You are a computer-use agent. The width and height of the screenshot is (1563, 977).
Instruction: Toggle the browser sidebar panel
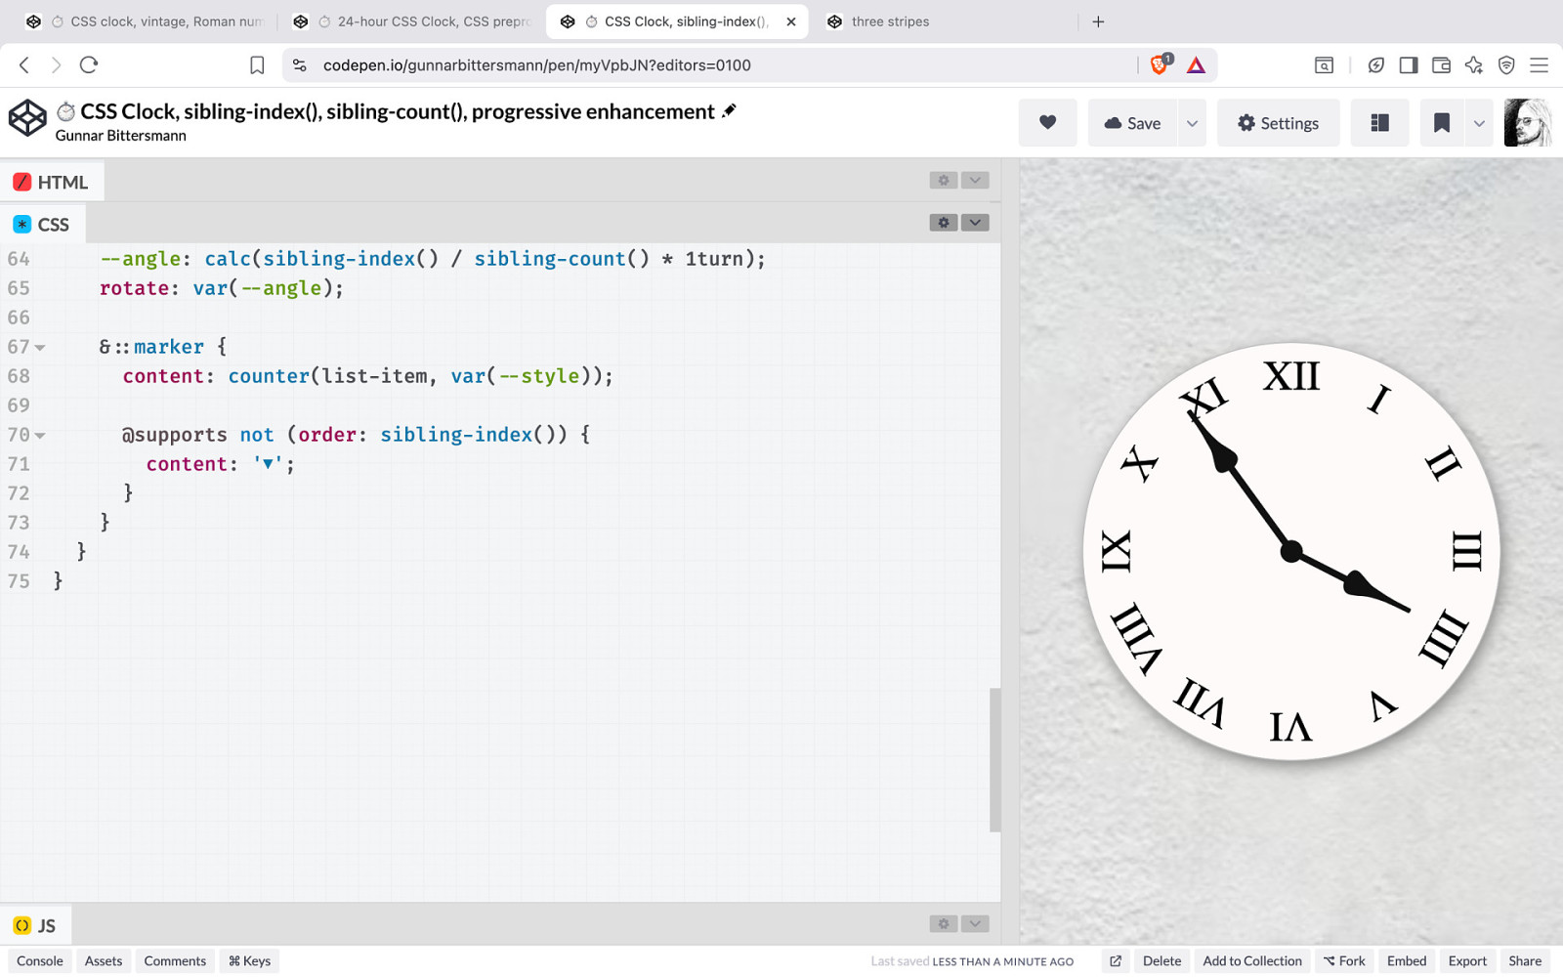tap(1408, 65)
